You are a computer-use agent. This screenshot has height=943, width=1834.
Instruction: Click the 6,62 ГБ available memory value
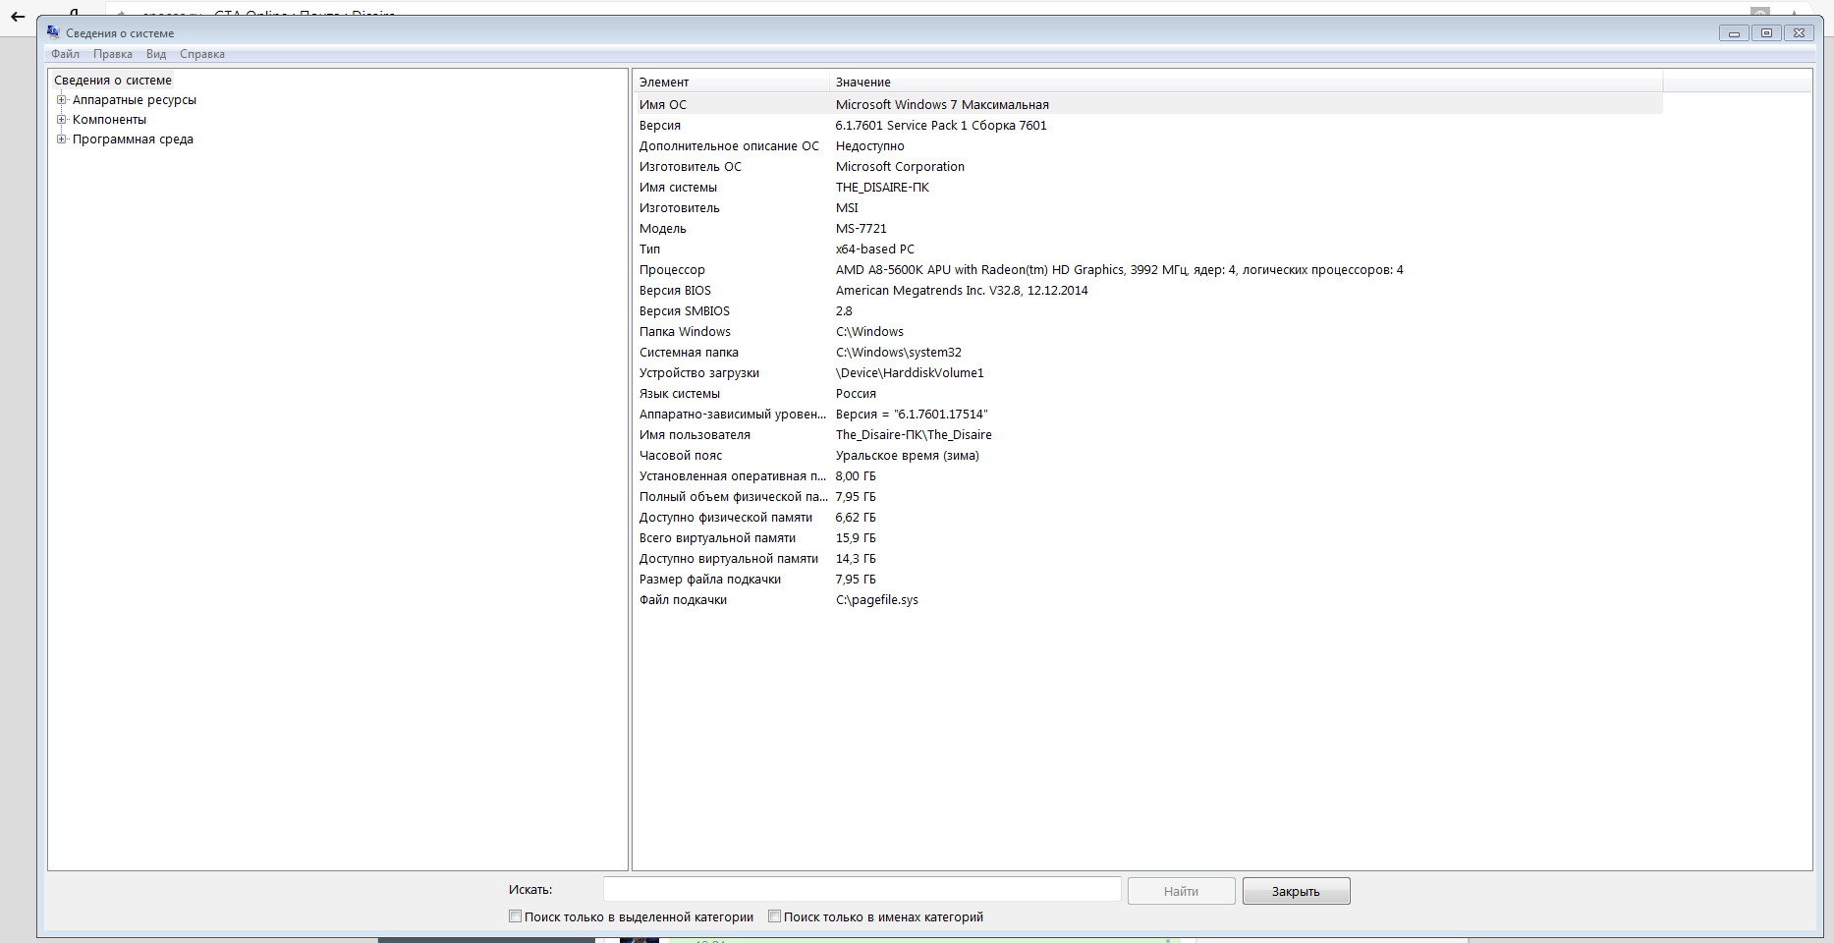[x=856, y=518]
